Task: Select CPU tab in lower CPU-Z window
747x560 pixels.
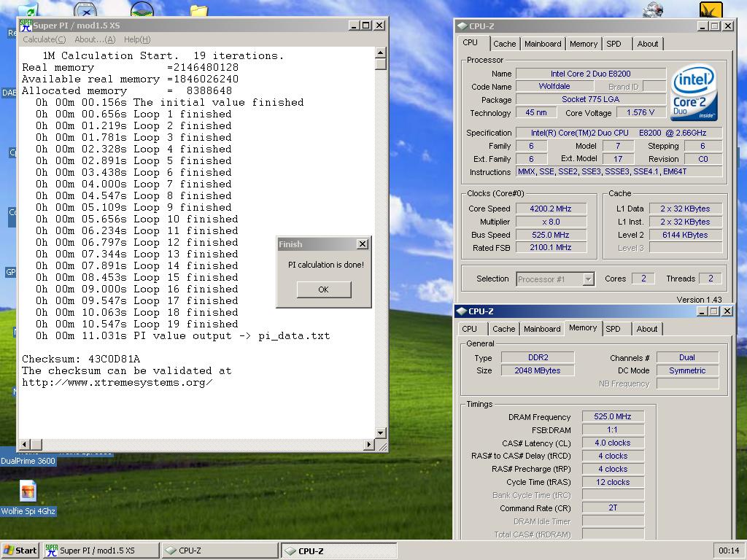Action: click(469, 329)
